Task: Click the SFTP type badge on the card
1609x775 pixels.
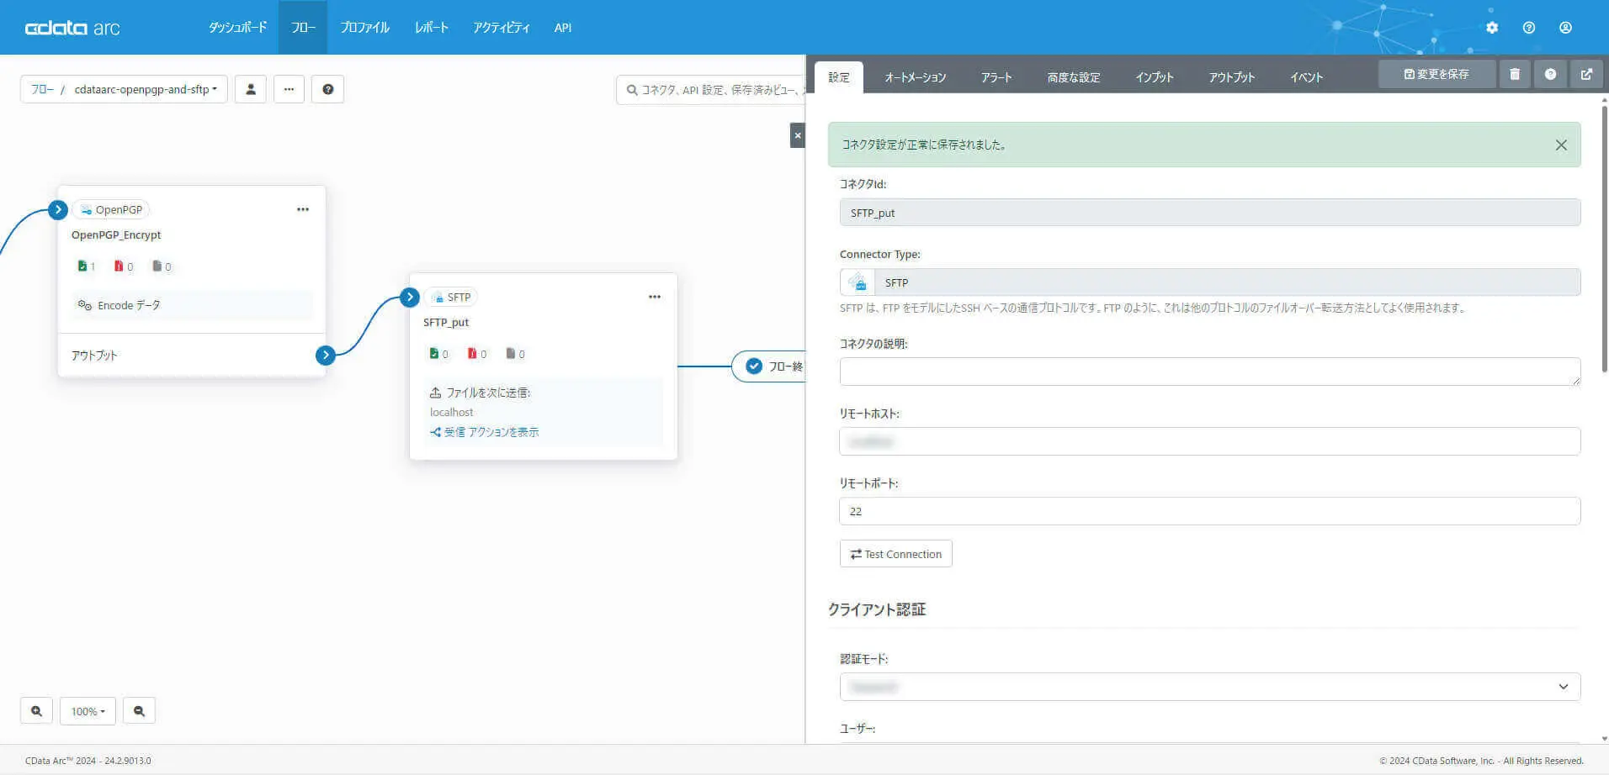Action: click(451, 297)
